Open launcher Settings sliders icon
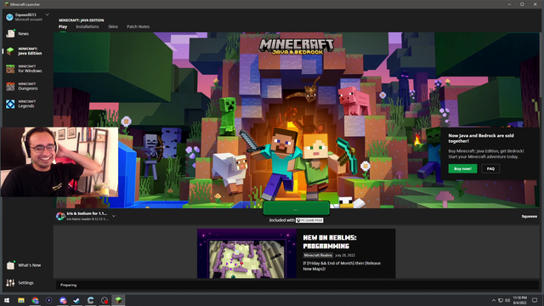The width and height of the screenshot is (544, 306). tap(10, 283)
